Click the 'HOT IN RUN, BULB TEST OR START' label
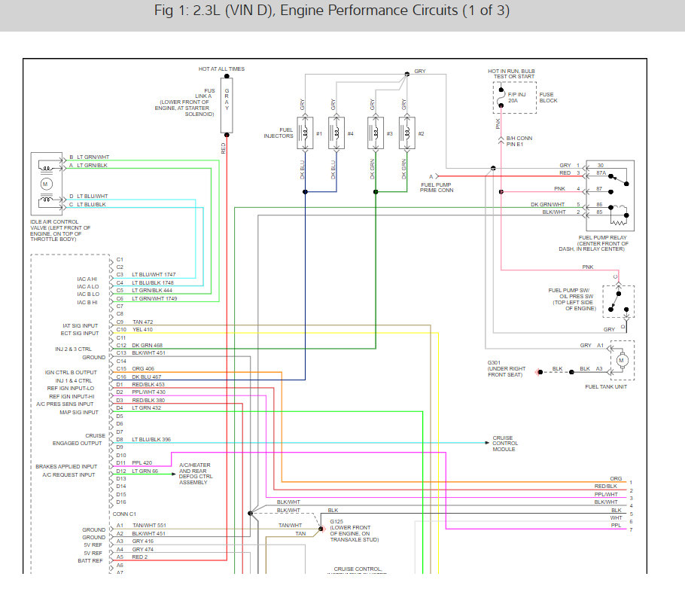This screenshot has width=685, height=601. pyautogui.click(x=511, y=74)
